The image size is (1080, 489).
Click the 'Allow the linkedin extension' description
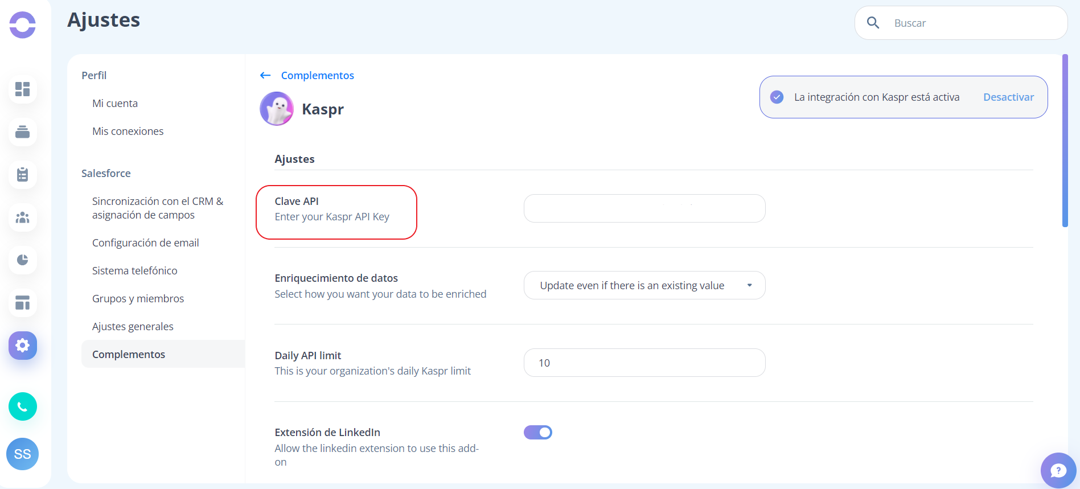tap(377, 455)
